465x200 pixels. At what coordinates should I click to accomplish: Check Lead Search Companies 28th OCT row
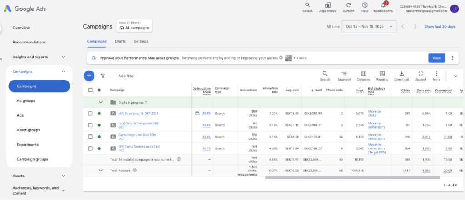click(90, 125)
